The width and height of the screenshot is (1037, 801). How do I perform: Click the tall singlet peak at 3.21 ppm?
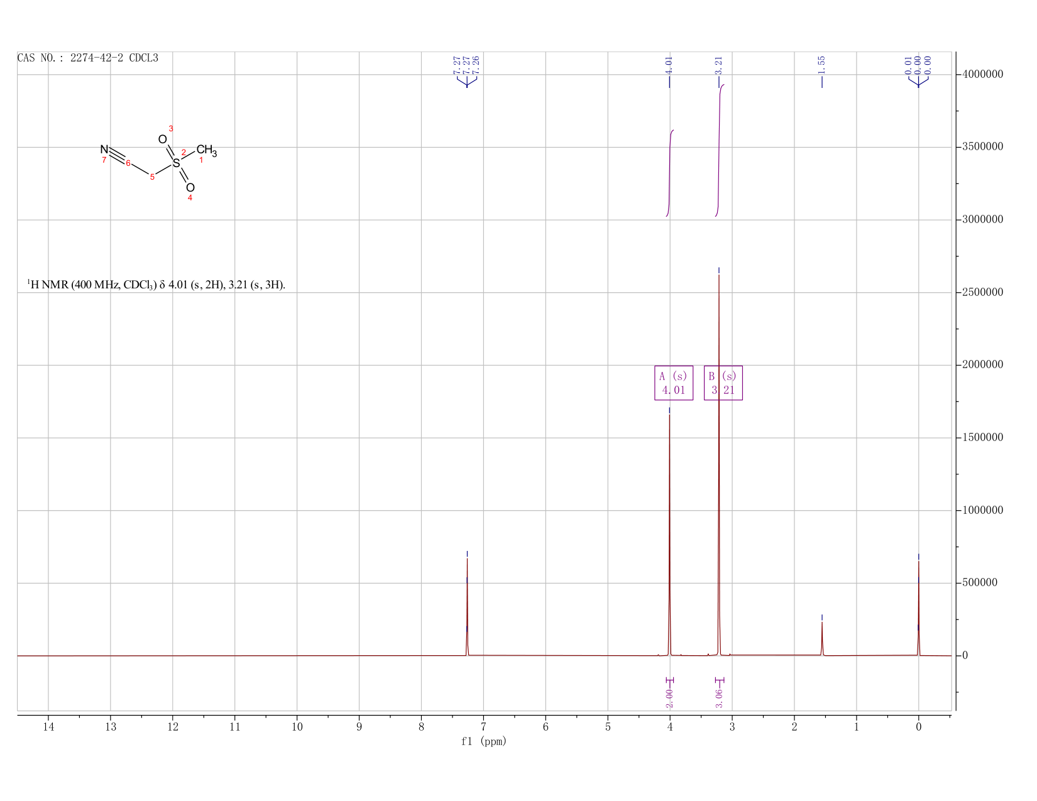(719, 465)
